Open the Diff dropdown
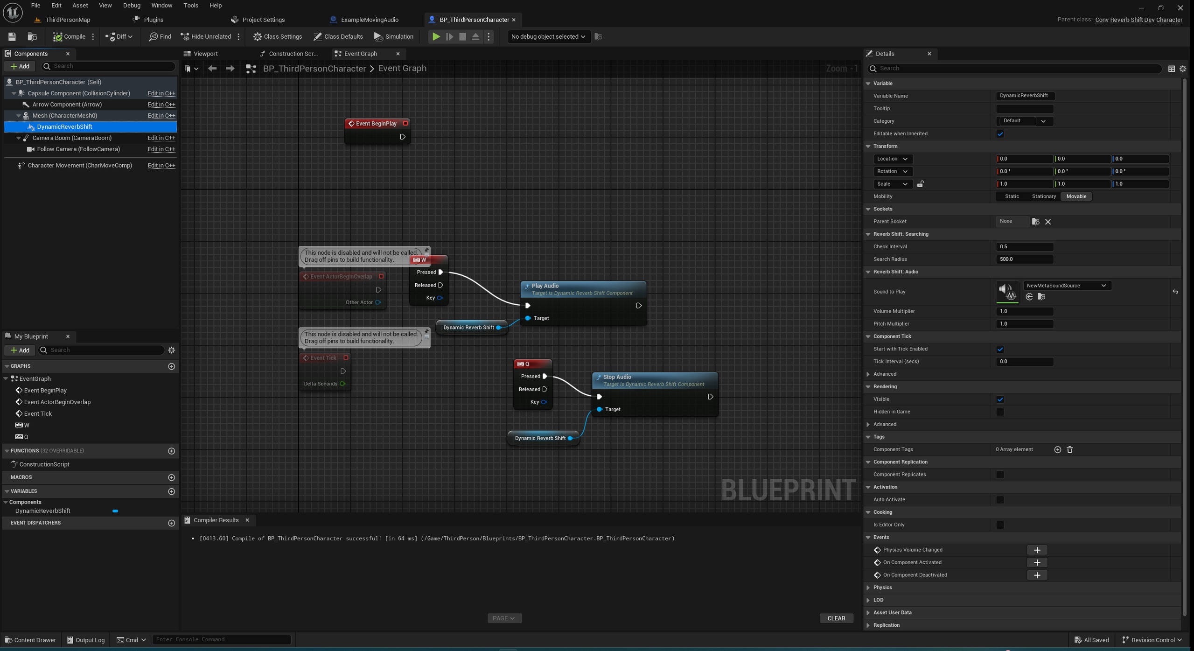This screenshot has width=1194, height=651. (119, 36)
